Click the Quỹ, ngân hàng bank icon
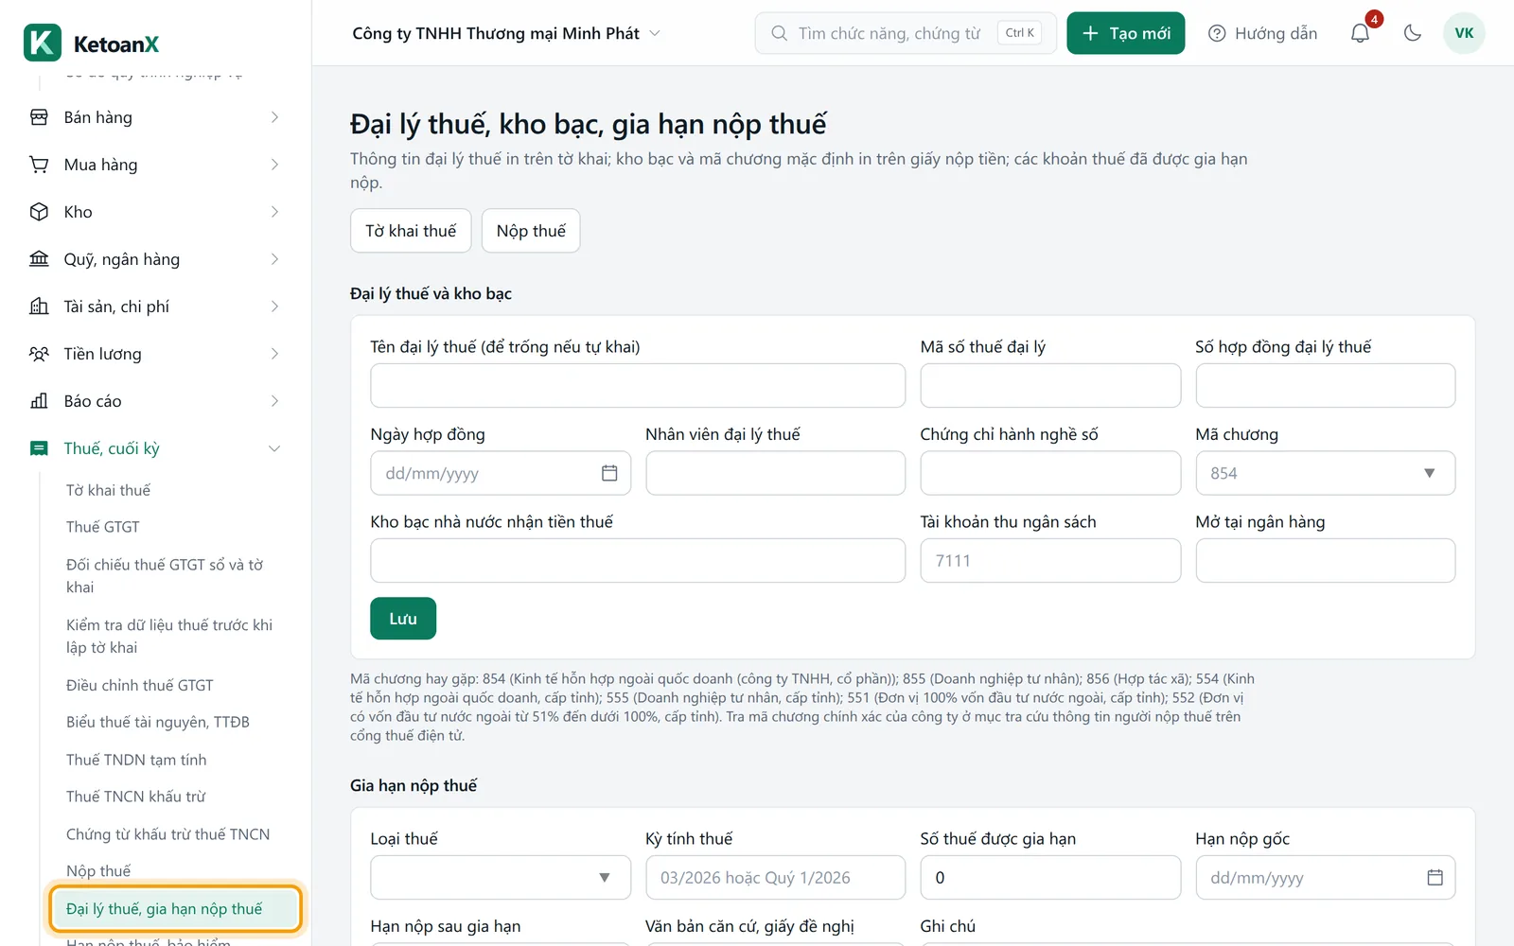Viewport: 1514px width, 946px height. coord(39,259)
